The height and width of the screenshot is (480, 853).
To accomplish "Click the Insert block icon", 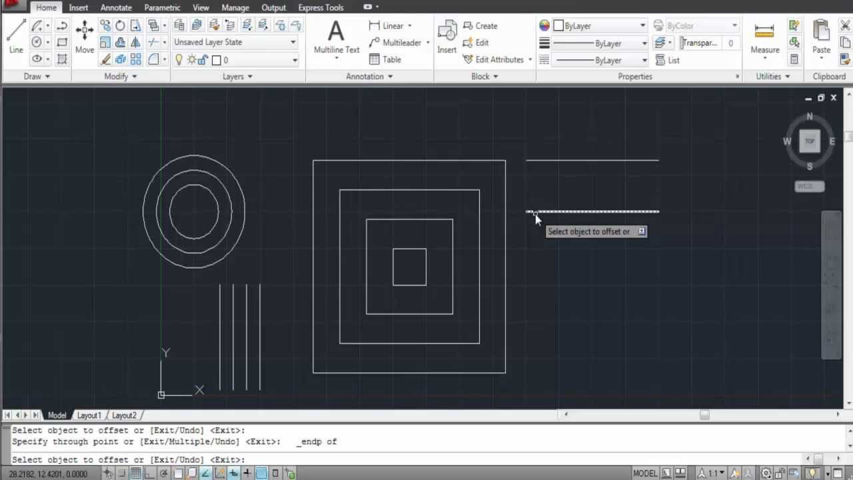I will coord(446,37).
